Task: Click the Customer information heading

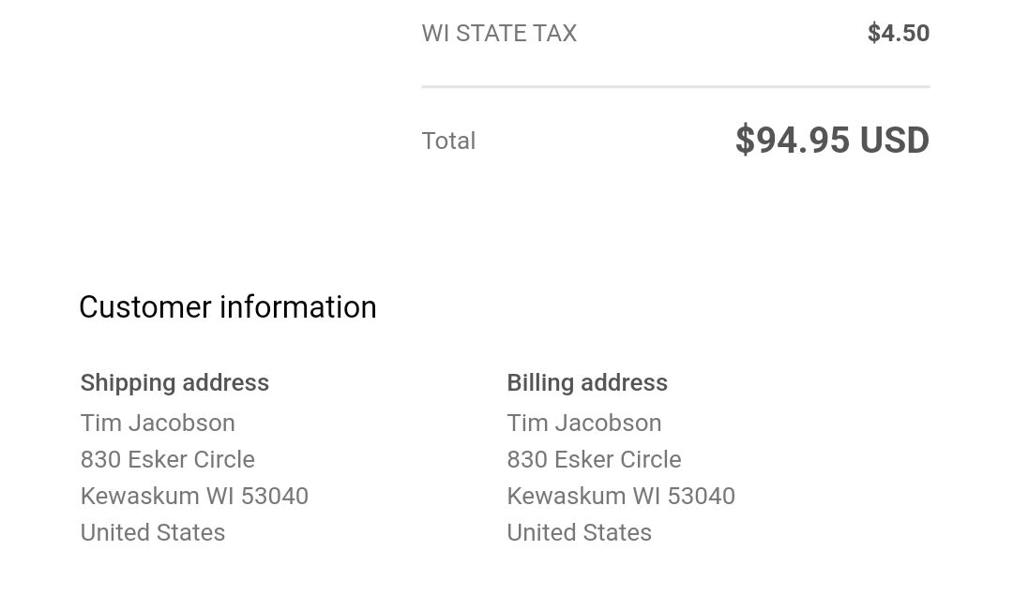Action: click(x=227, y=306)
